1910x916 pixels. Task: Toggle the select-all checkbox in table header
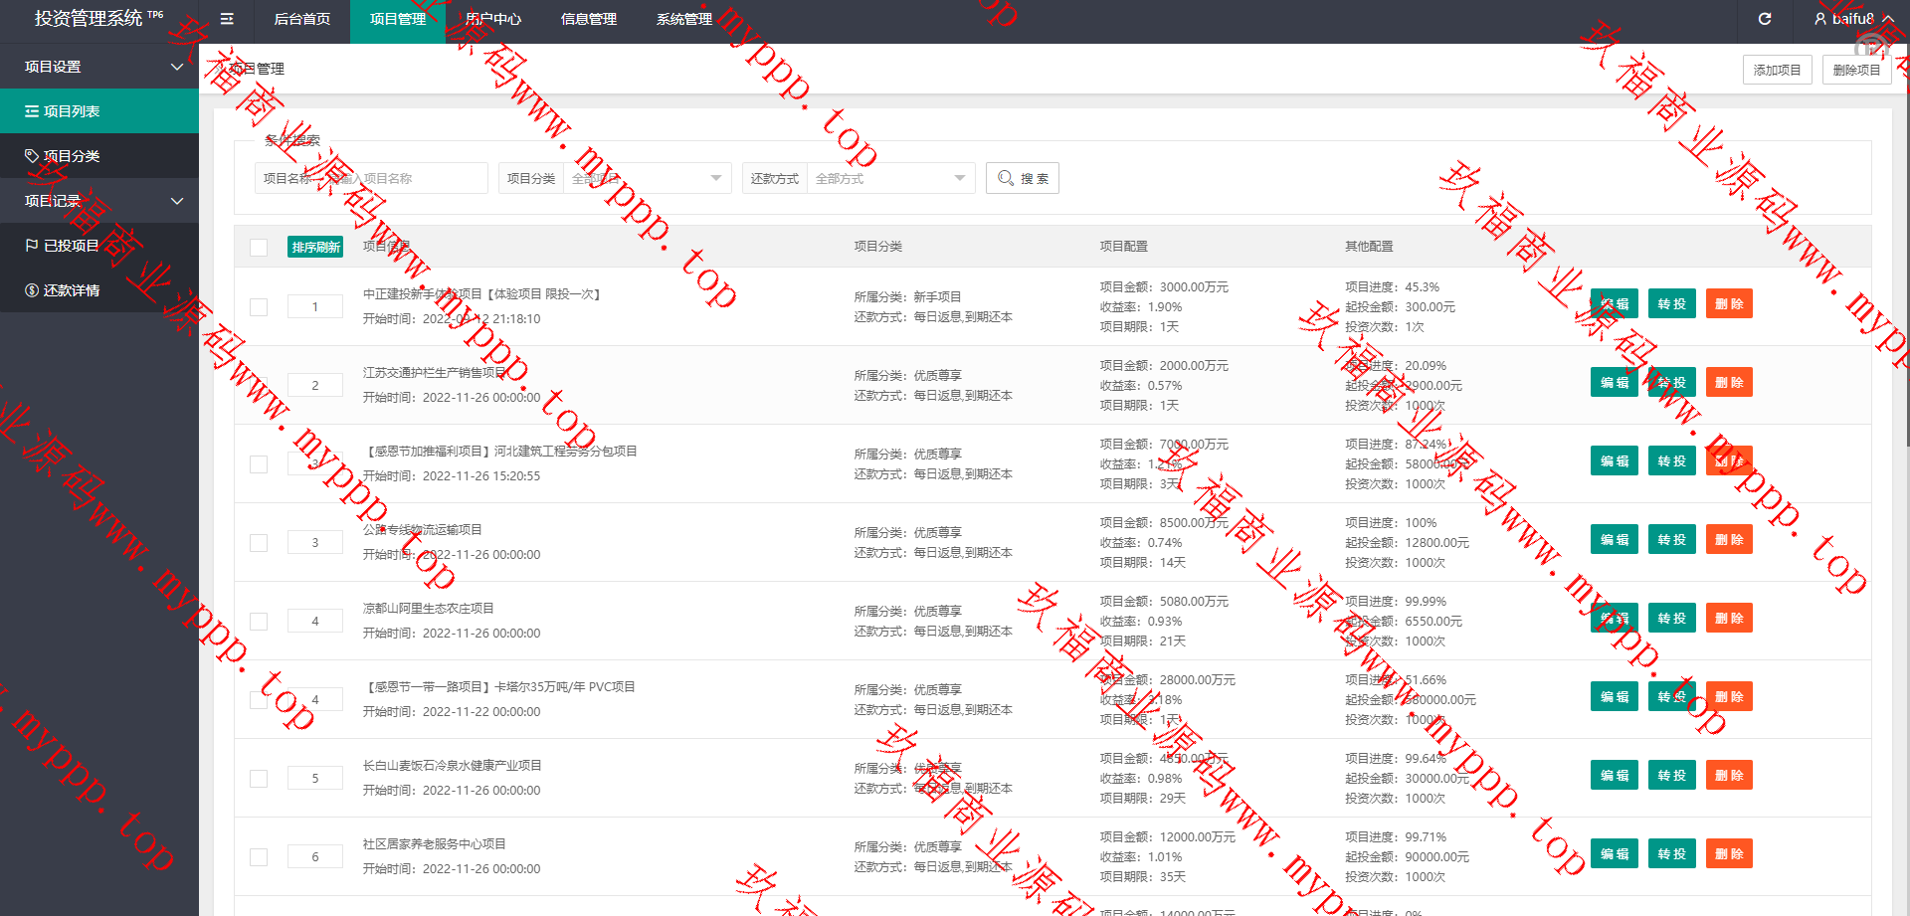click(259, 248)
